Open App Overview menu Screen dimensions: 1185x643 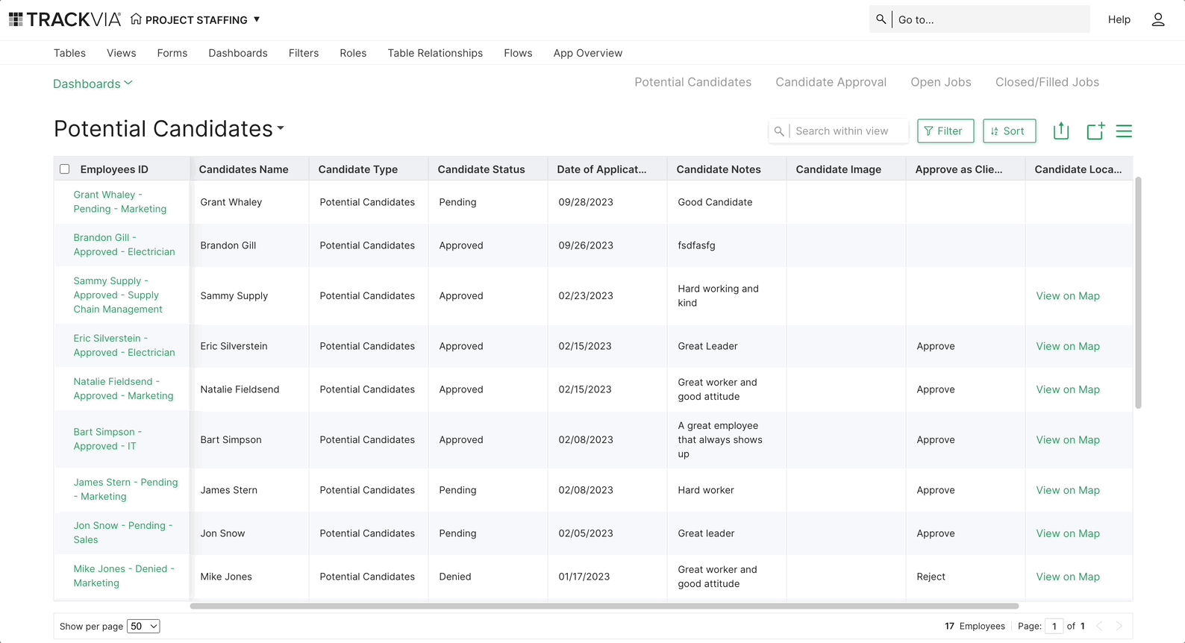(x=588, y=53)
